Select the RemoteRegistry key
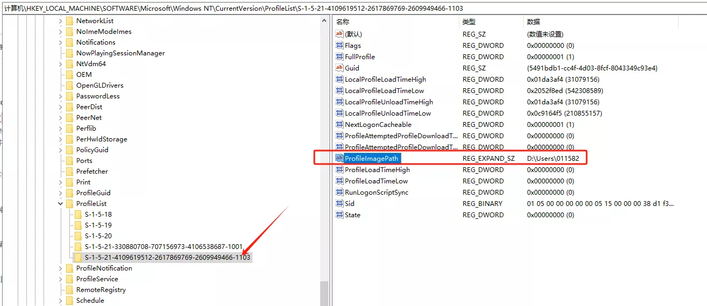 click(x=100, y=289)
